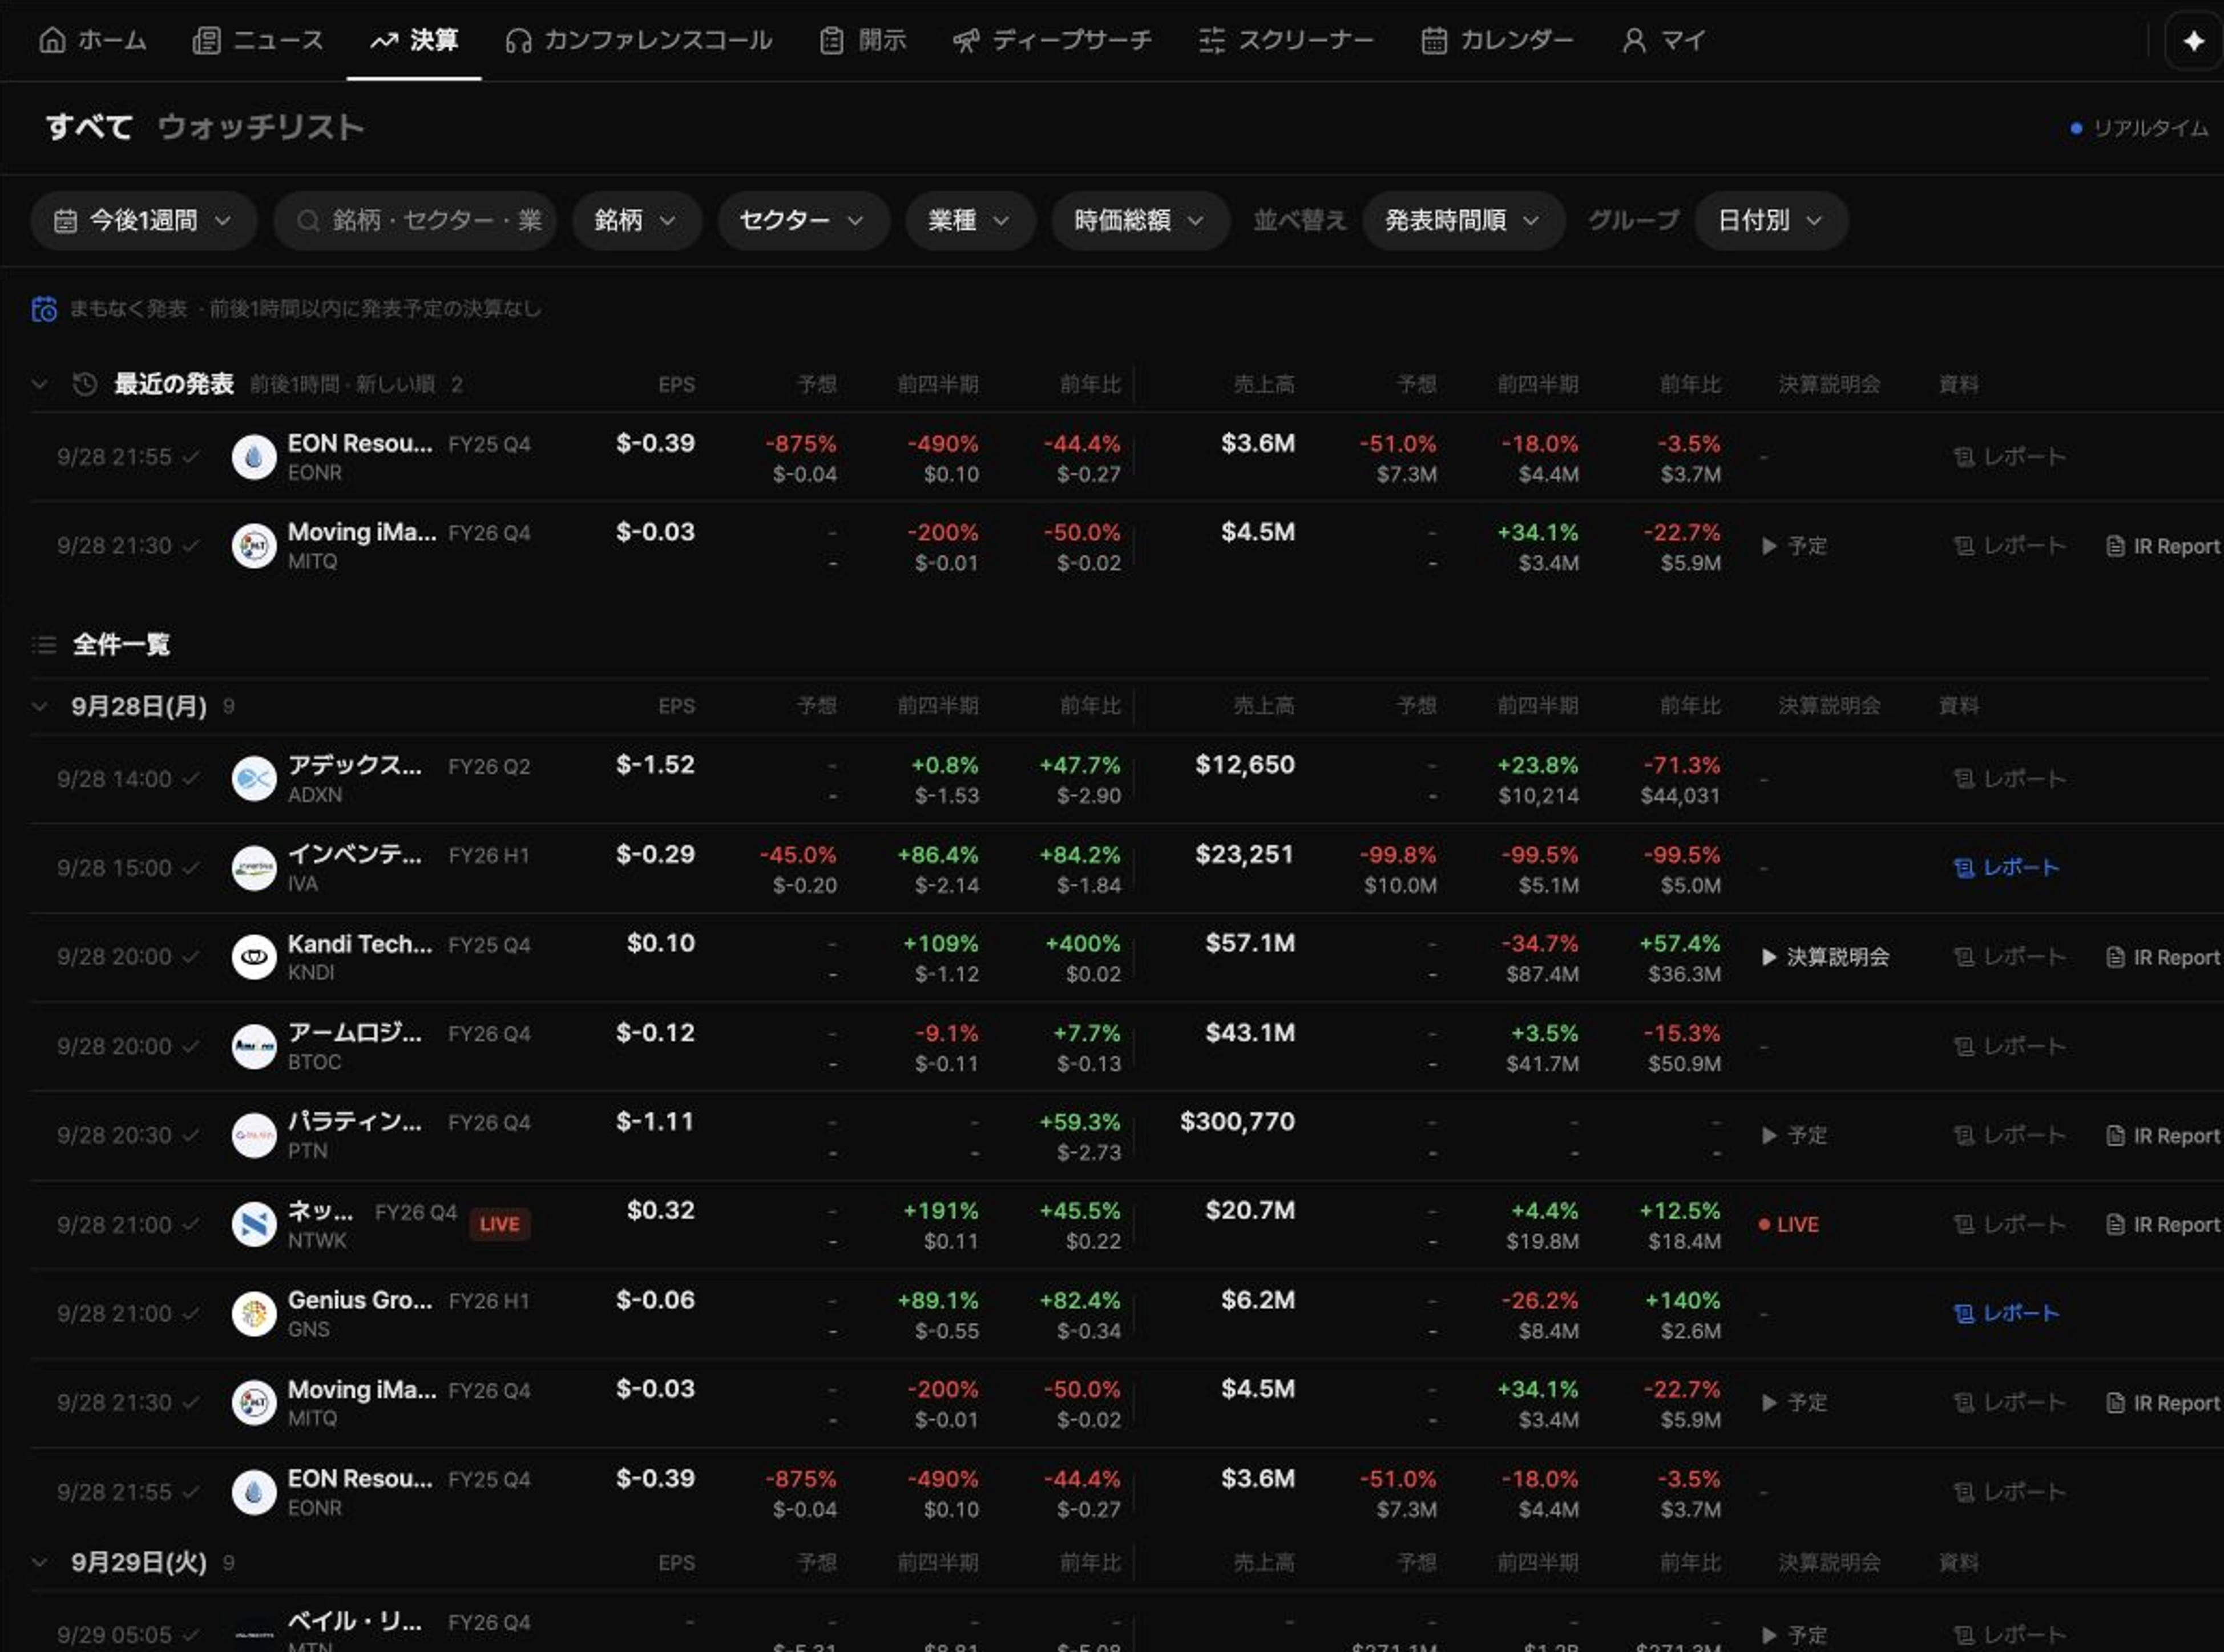Open the 今後1週間 date range dropdown
Viewport: 2224px width, 1652px height.
[x=143, y=220]
